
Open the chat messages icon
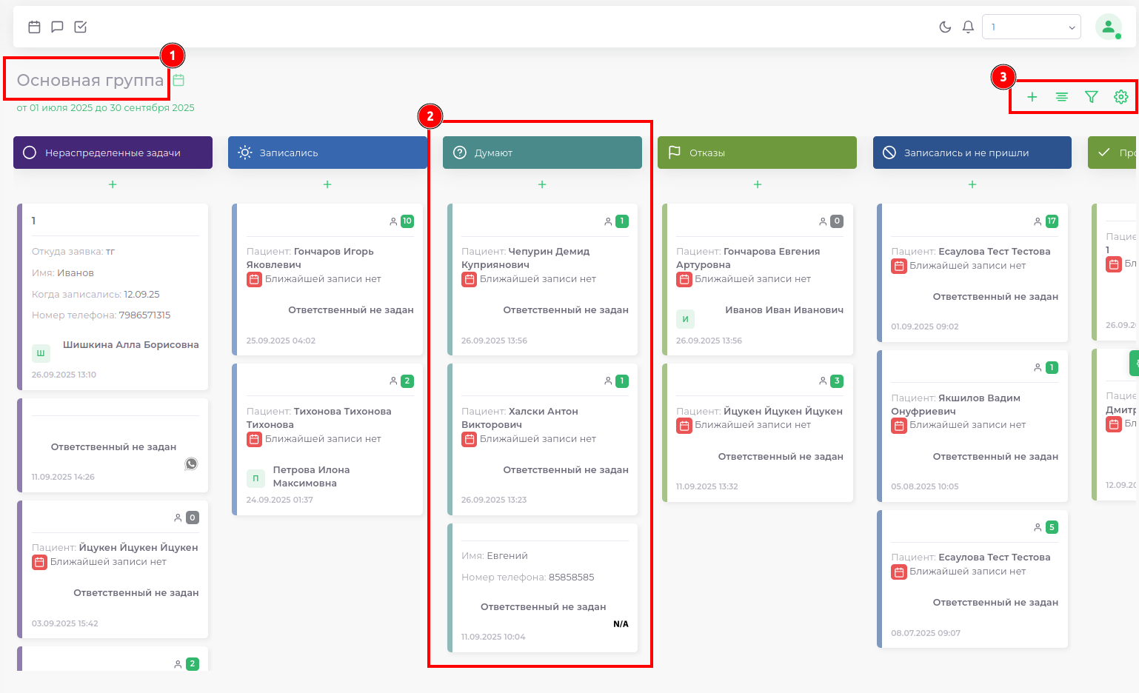(x=57, y=27)
